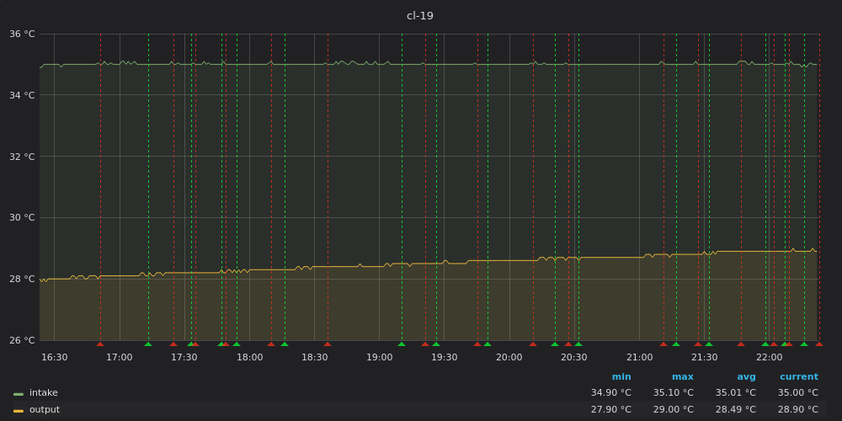Sort legend by the avg column
842x421 pixels.
pos(746,377)
